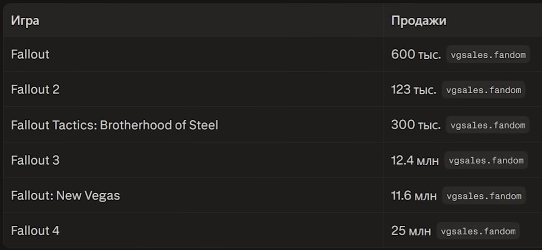The image size is (542, 250).
Task: Open the vgsales.fandom source beside 600 тыс.
Action: pos(488,55)
